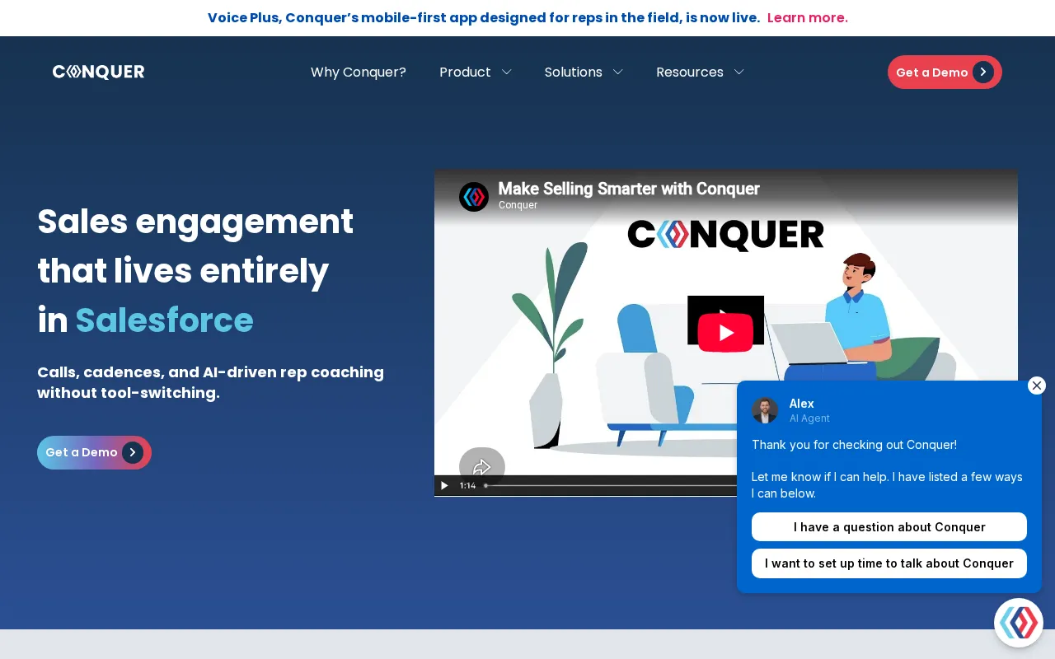1055x659 pixels.
Task: Click the video progress bar
Action: [610, 486]
